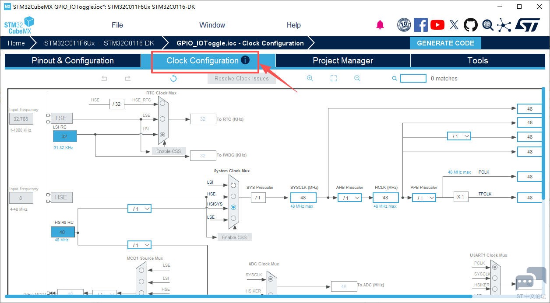Click the SYSCLK (MHz) value field
The height and width of the screenshot is (303, 550).
[303, 198]
